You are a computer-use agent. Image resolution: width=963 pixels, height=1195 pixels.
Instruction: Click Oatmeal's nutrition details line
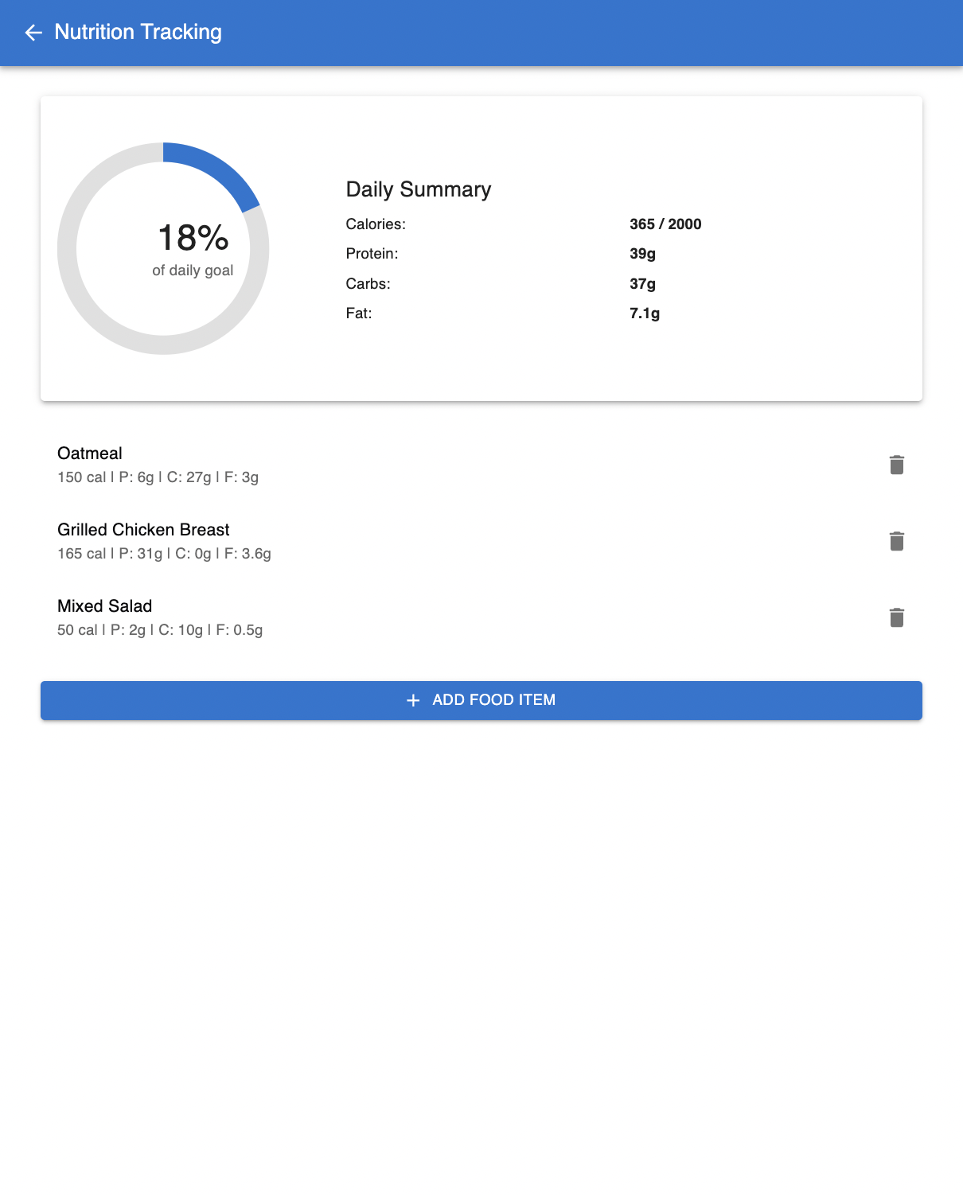pyautogui.click(x=158, y=477)
